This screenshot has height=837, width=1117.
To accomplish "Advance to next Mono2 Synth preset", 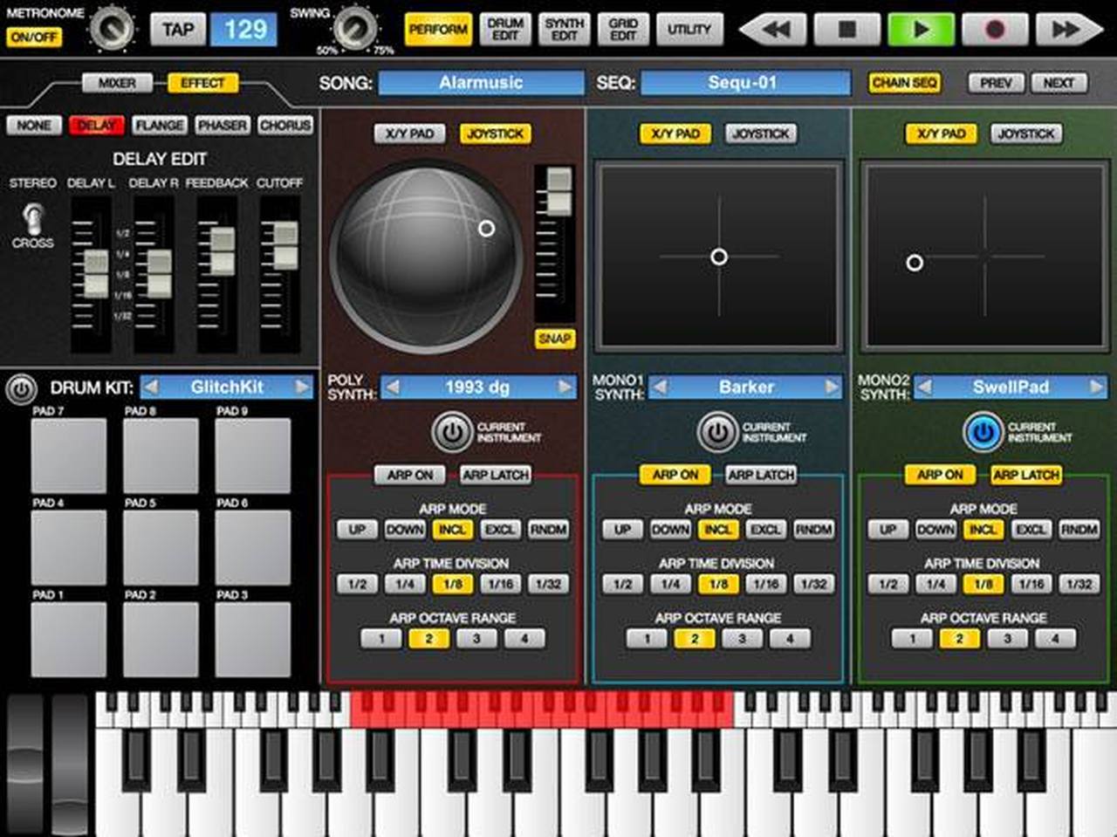I will pyautogui.click(x=1096, y=387).
